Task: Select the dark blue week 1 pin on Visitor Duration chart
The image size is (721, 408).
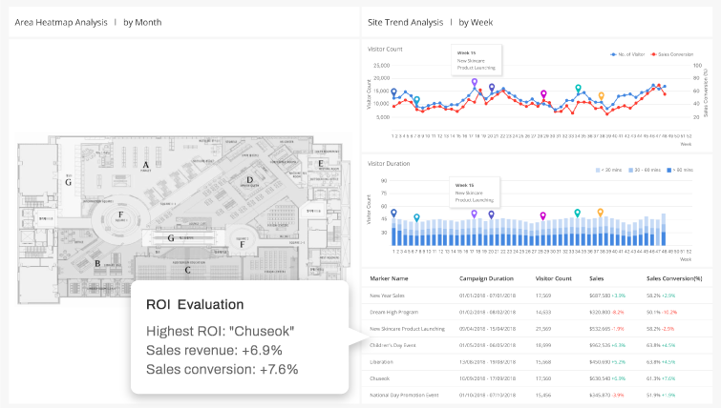Action: tap(393, 213)
